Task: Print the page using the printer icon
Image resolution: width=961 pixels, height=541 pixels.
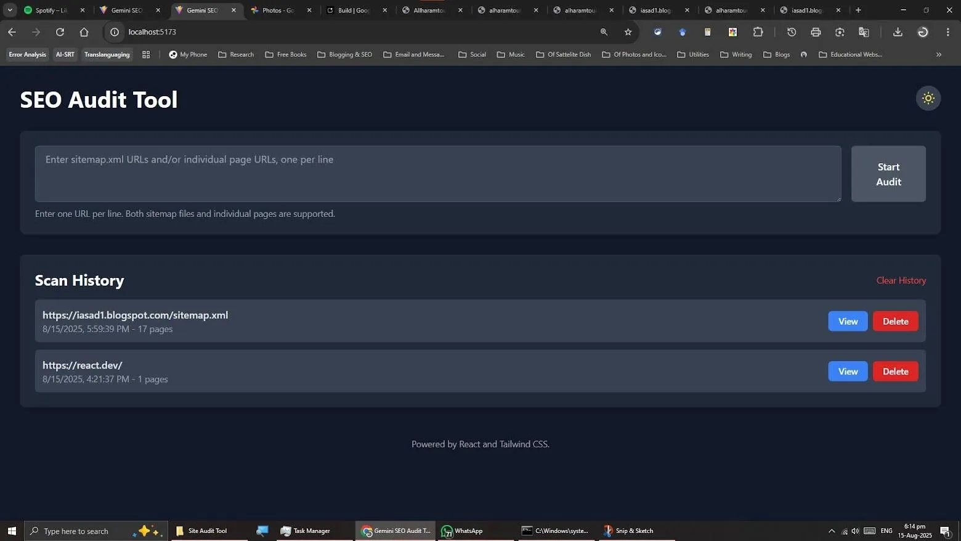Action: (x=815, y=31)
